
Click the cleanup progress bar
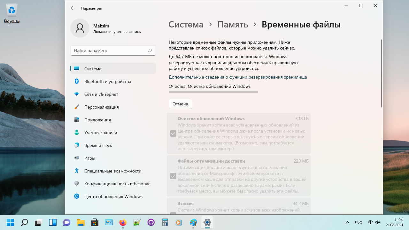(x=213, y=92)
